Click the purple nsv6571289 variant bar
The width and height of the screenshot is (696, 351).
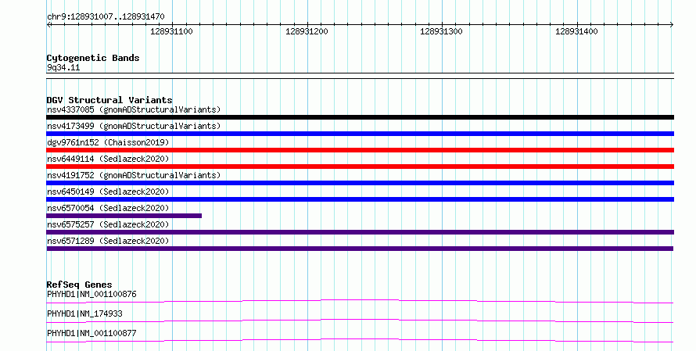click(x=360, y=249)
